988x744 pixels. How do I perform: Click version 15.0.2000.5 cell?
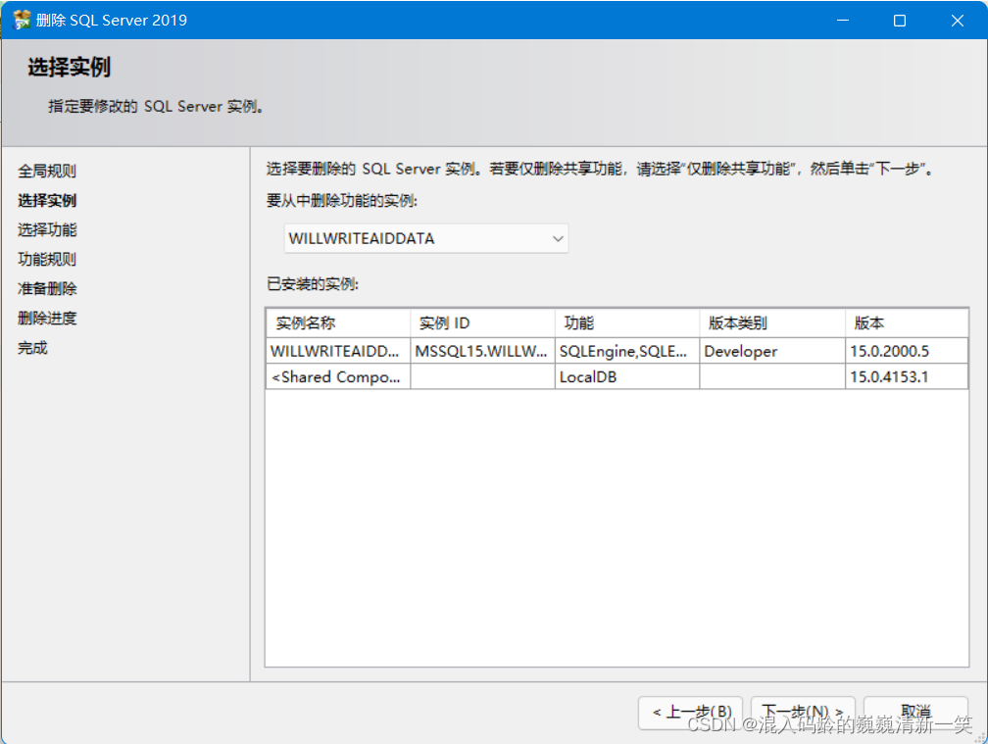906,351
